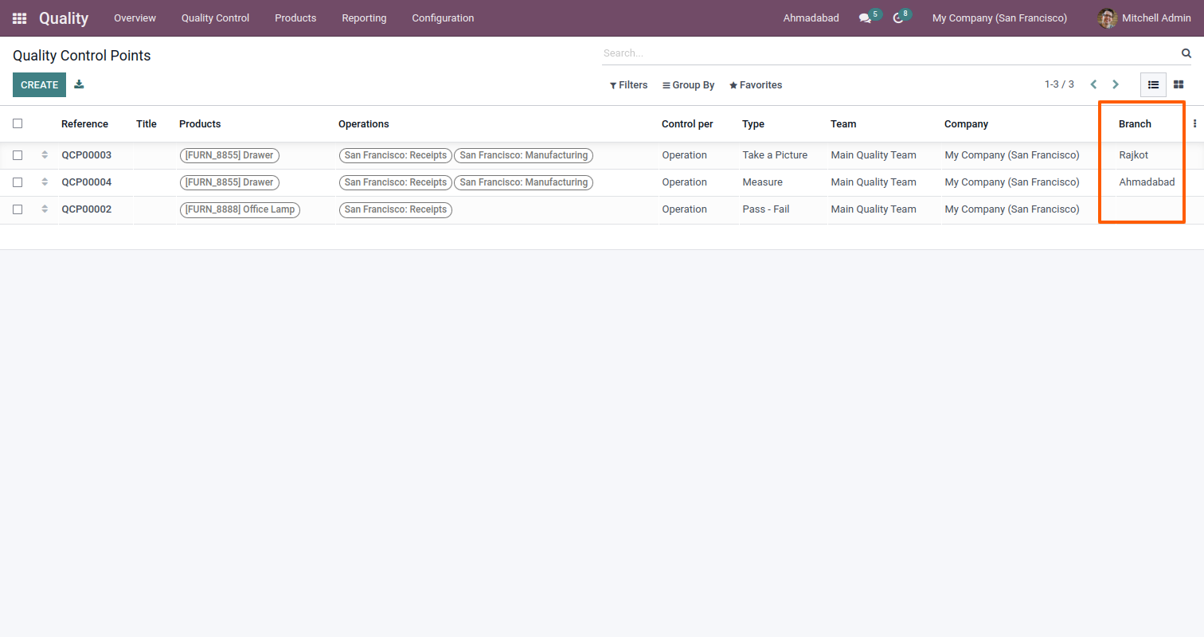The height and width of the screenshot is (637, 1204).
Task: Open the Favorites dropdown
Action: (x=756, y=85)
